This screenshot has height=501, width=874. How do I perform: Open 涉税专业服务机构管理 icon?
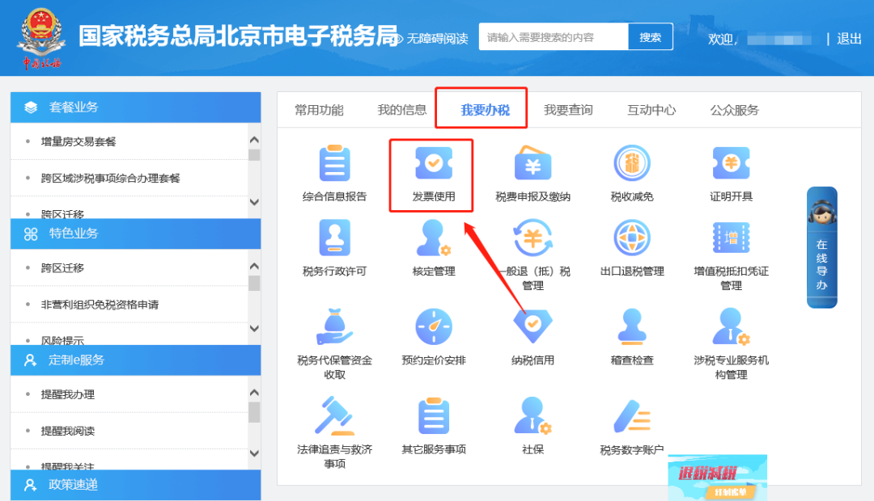pyautogui.click(x=731, y=326)
